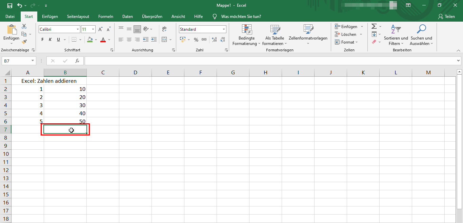Click the Copy icon in Zwischenablage
Screen dimensions: 463x223
[24, 34]
